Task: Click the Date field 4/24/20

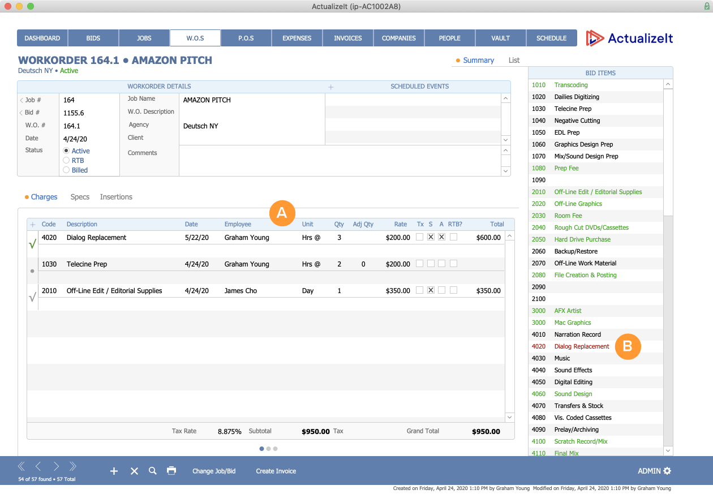Action: pos(89,139)
